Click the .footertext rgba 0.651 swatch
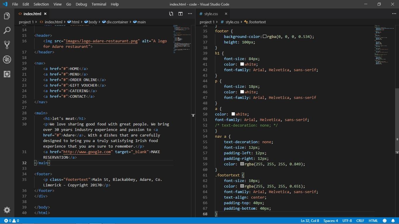Image resolution: width=399 pixels, height=224 pixels. 242,186
